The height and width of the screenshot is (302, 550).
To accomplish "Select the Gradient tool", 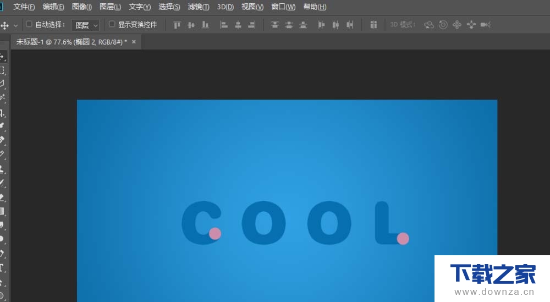I will [2, 211].
